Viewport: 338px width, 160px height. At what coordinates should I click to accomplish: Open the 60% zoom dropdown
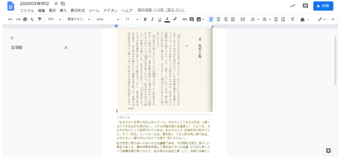coord(54,20)
